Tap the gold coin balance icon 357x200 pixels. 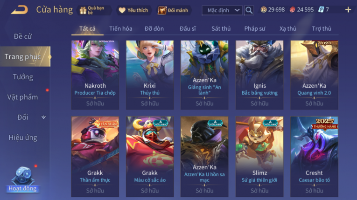264,10
